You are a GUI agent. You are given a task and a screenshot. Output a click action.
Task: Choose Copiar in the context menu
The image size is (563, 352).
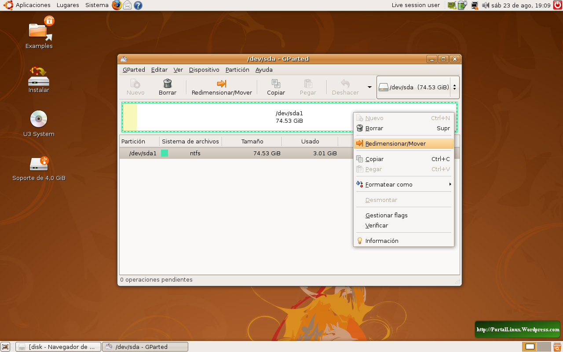[403, 159]
